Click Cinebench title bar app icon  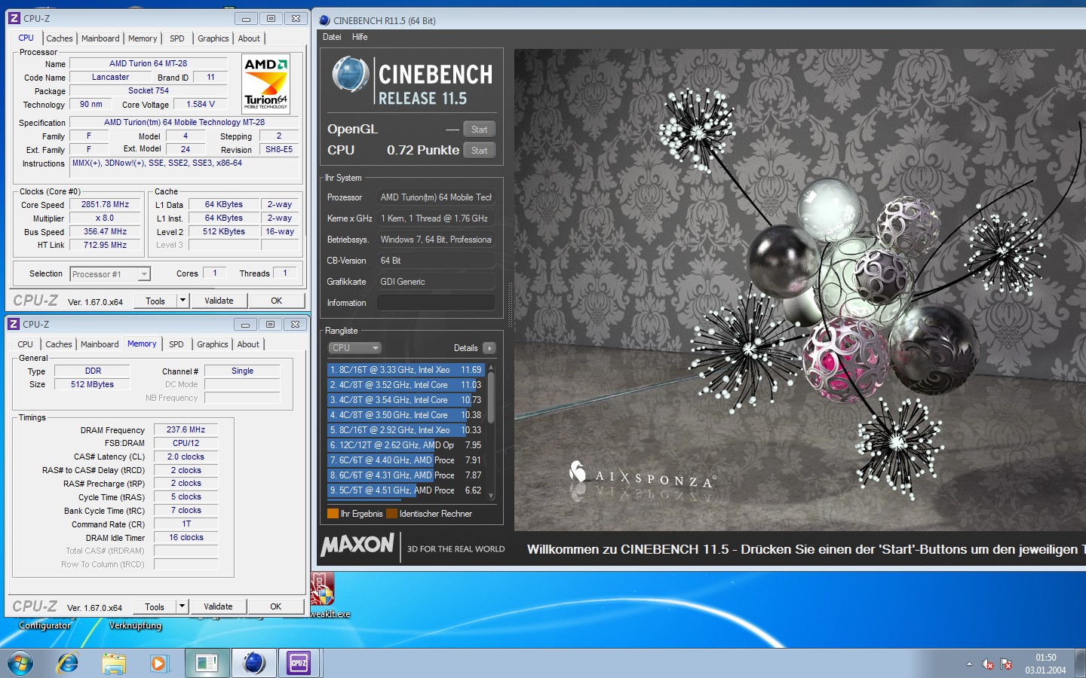tap(324, 20)
